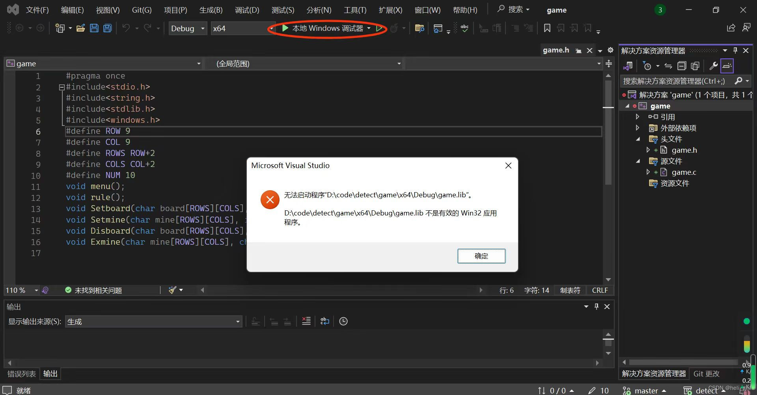The height and width of the screenshot is (395, 757).
Task: Toggle auto-hide pin for Solution Explorer
Action: click(735, 50)
